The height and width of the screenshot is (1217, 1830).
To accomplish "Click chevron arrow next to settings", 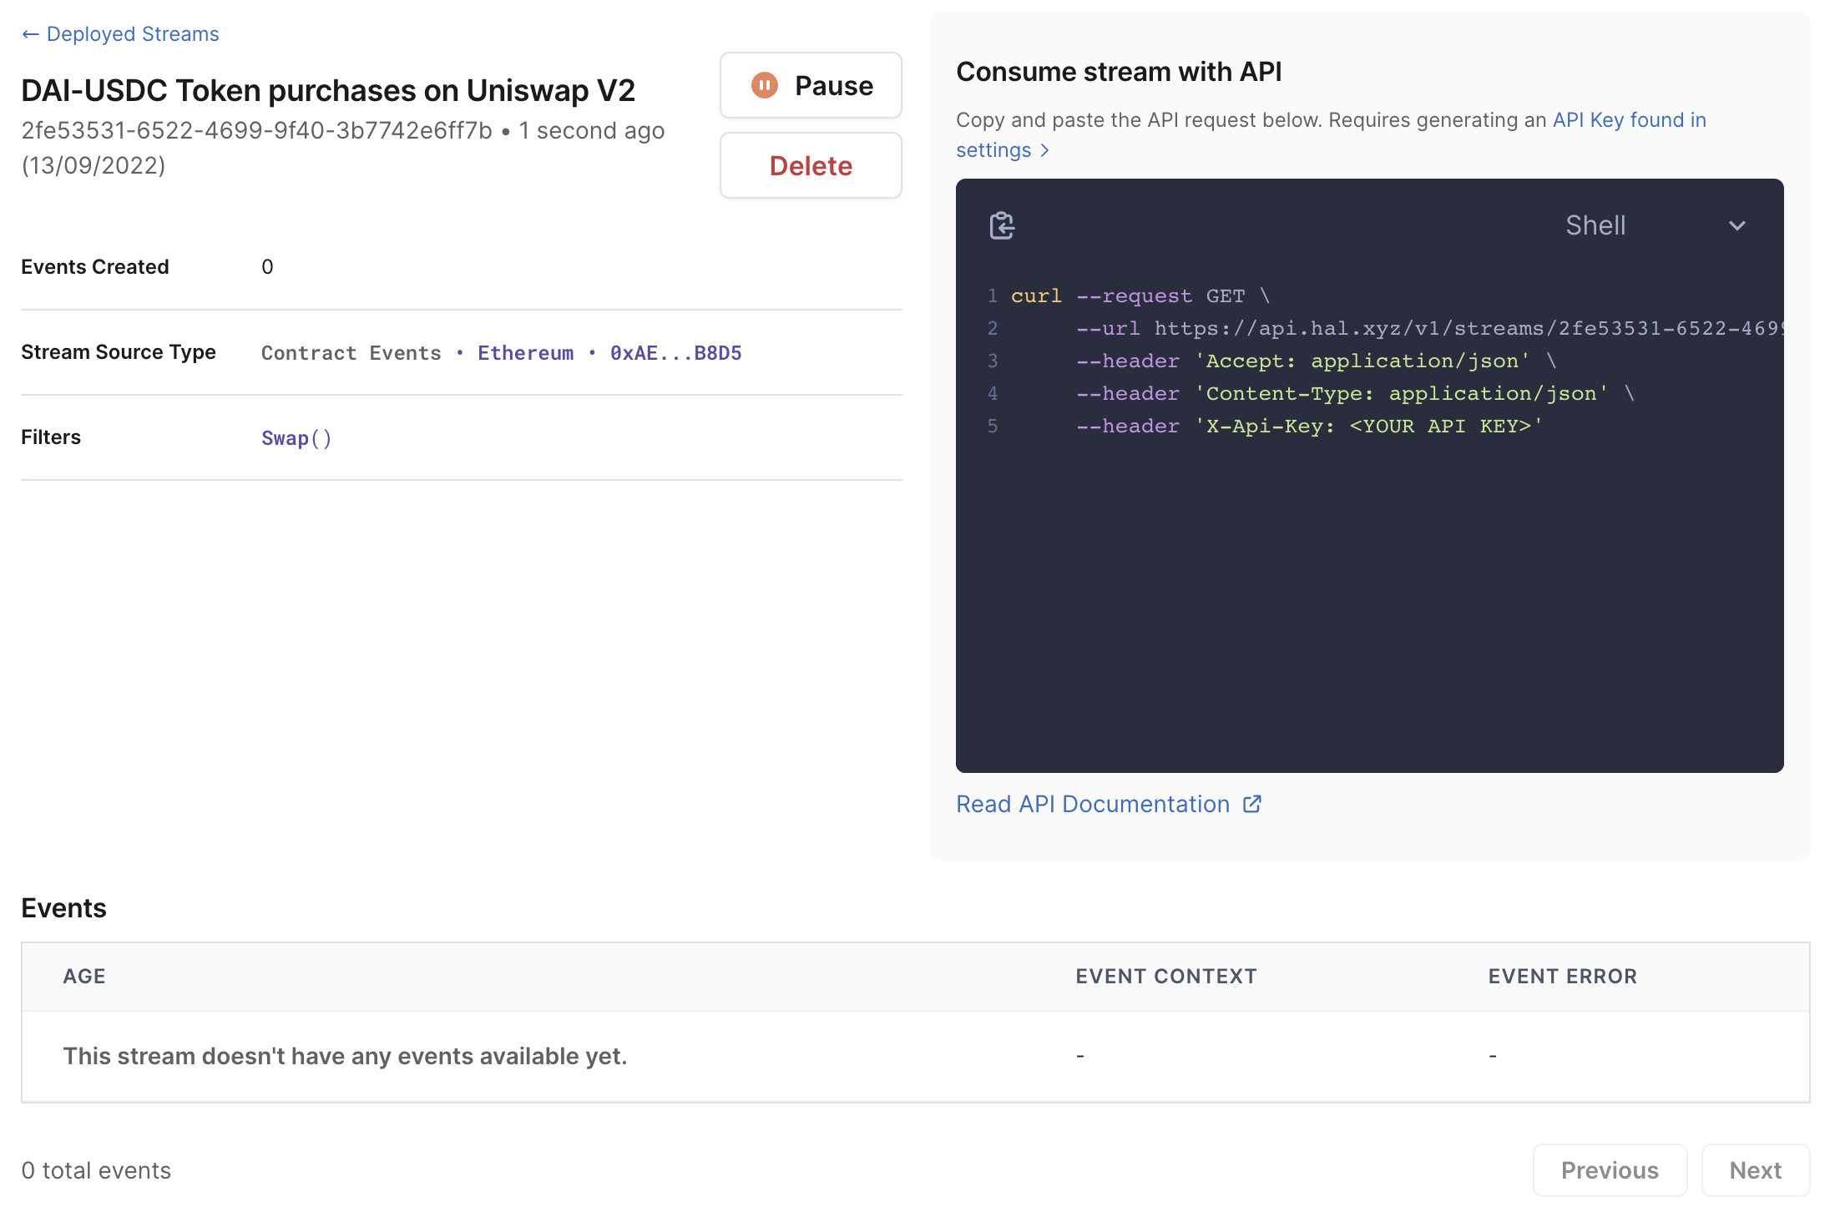I will pyautogui.click(x=1044, y=150).
